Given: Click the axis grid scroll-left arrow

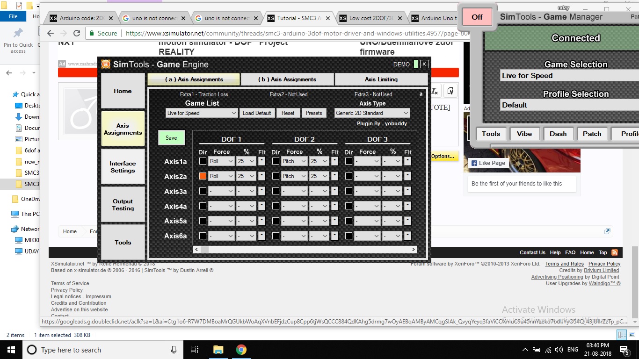Looking at the screenshot, I should coord(196,250).
